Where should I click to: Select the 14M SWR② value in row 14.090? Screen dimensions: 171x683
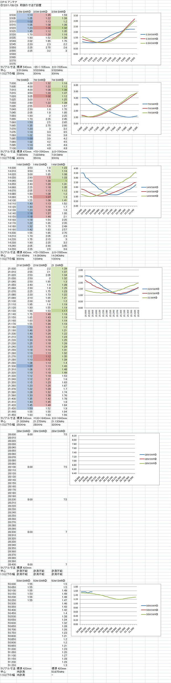tap(48, 197)
